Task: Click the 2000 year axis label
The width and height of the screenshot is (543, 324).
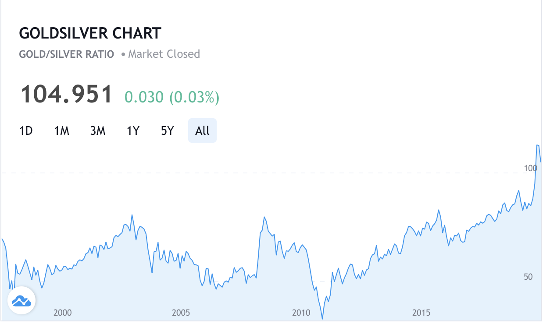Action: tap(62, 313)
